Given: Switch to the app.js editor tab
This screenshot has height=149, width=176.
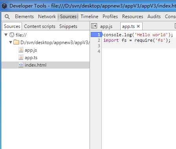Looking at the screenshot, I should coord(106,26).
